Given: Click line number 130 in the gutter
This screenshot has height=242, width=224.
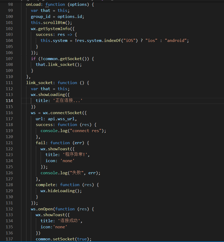Looking at the screenshot, I should coord(9,197).
